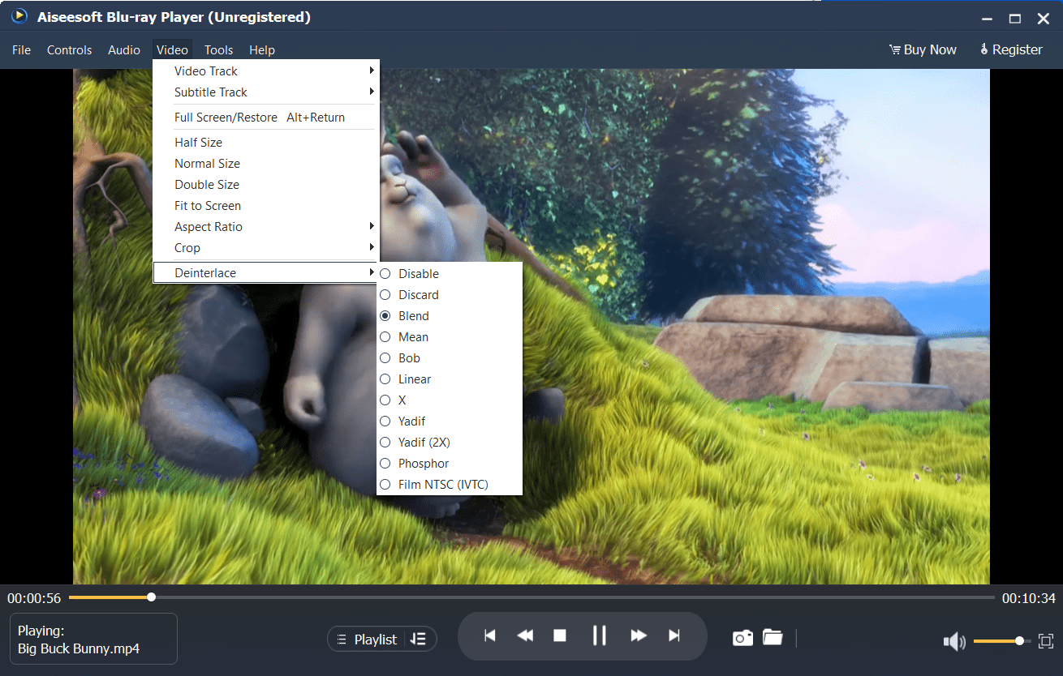Enable Film NTSC (IVTC) mode
Viewport: 1063px width, 676px height.
pyautogui.click(x=450, y=485)
